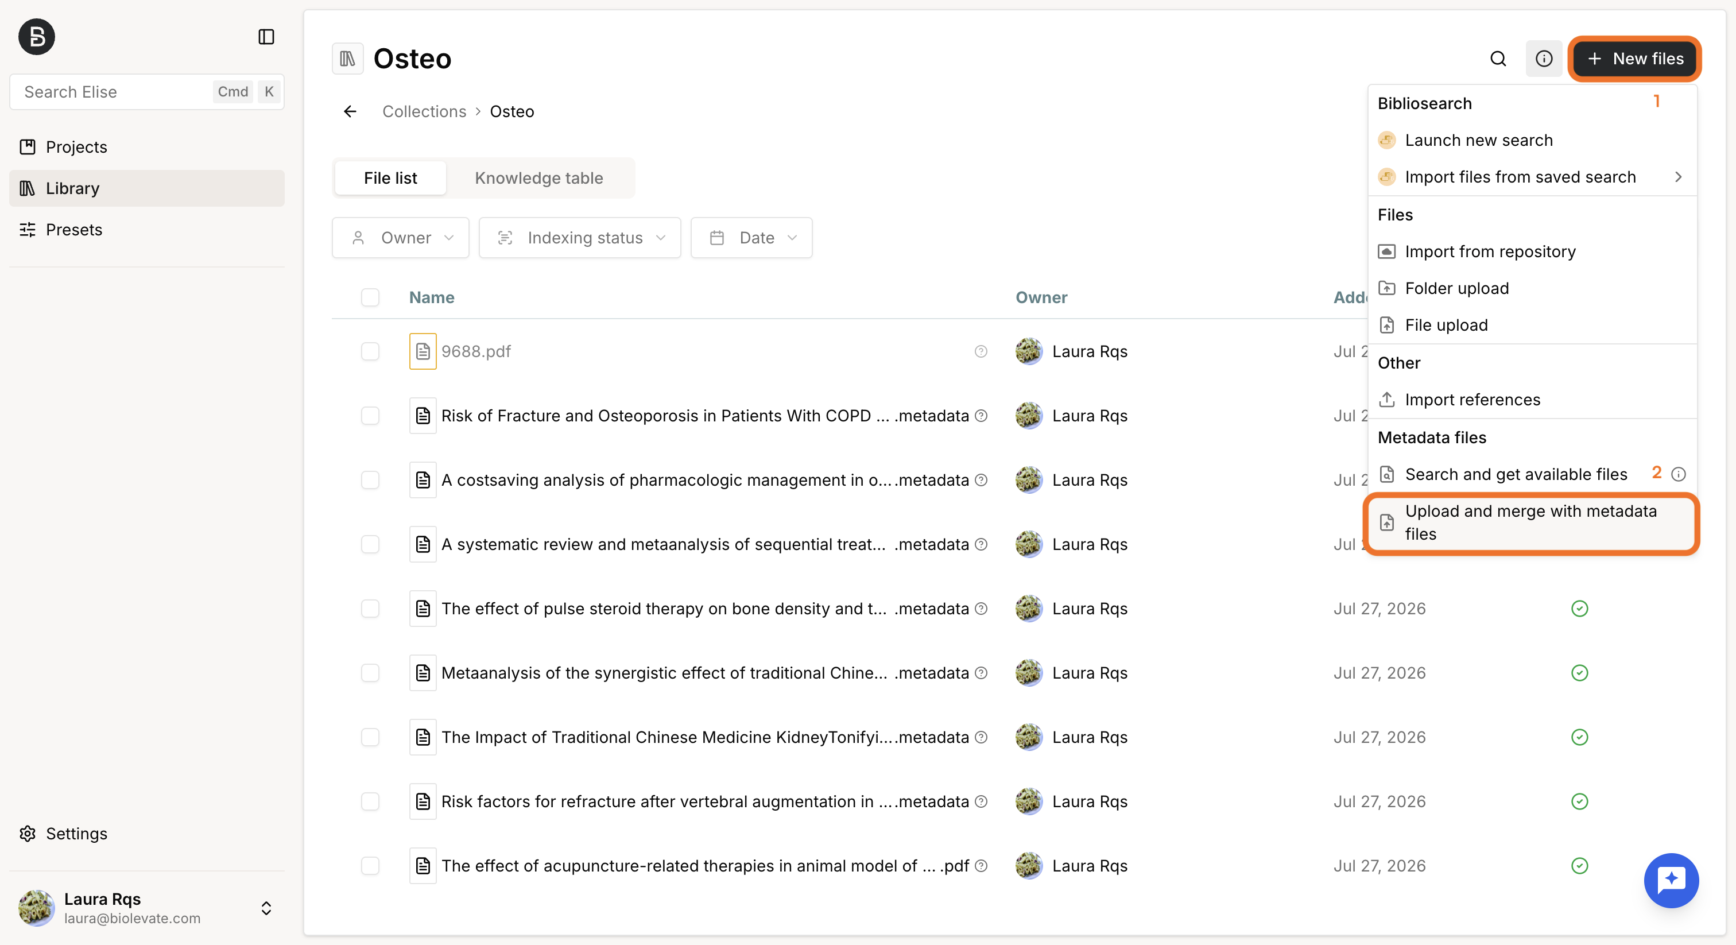Select checkbox for Risk of Fracture and Osteoporosis
This screenshot has width=1736, height=945.
[x=370, y=416]
